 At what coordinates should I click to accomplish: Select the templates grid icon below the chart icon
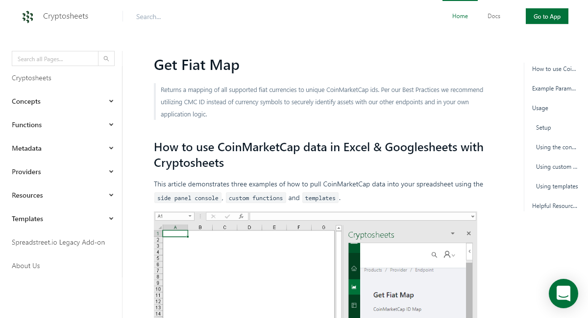354,305
